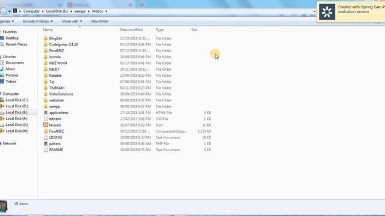
Task: Click the Music library icon
Action: pos(2,69)
